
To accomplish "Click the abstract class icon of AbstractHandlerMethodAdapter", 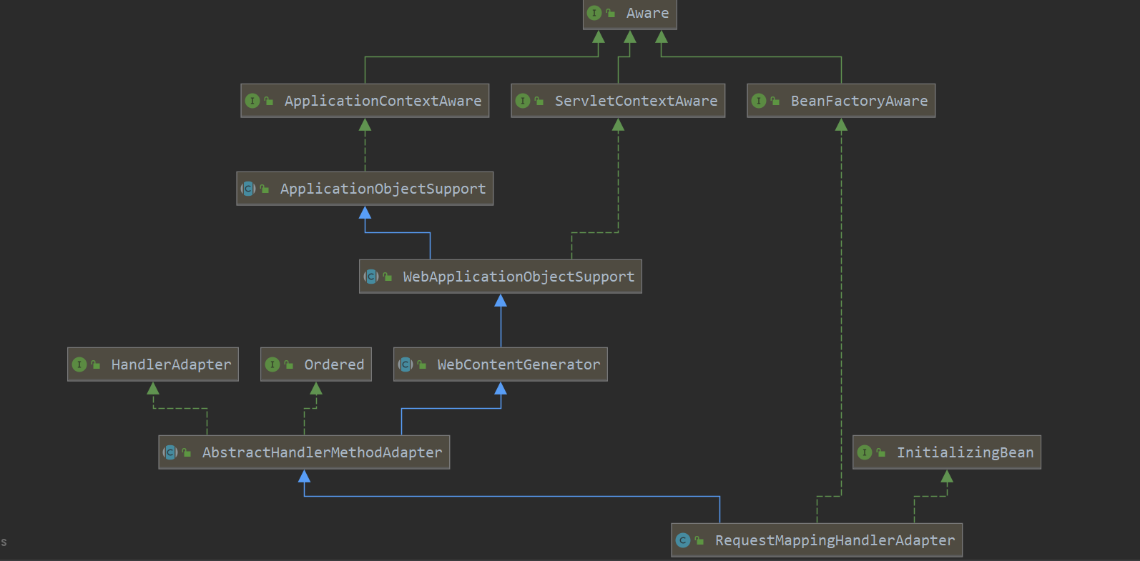I will [170, 452].
